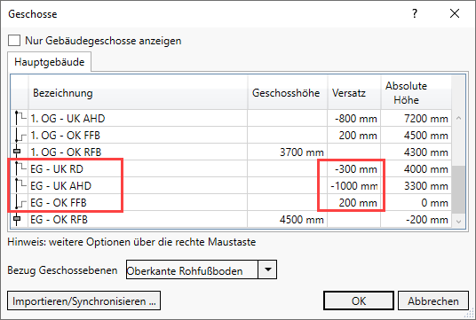Click the -300 mm Versatz cell
This screenshot has height=320, width=476.
click(x=354, y=168)
